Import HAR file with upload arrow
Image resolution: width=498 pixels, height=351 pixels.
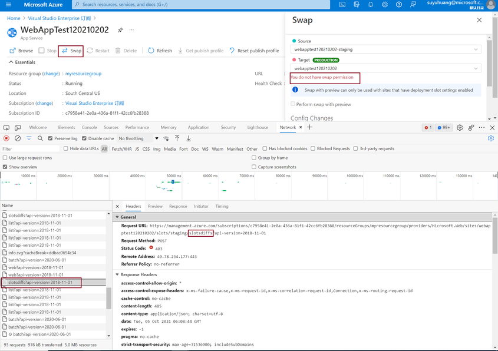[177, 138]
